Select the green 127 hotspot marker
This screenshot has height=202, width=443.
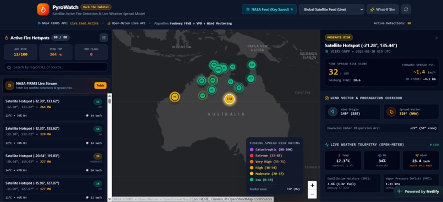(251, 78)
